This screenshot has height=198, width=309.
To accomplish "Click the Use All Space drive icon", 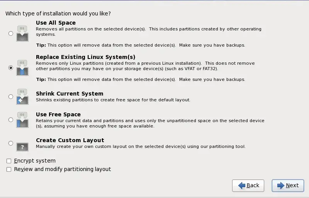I will (x=22, y=34).
